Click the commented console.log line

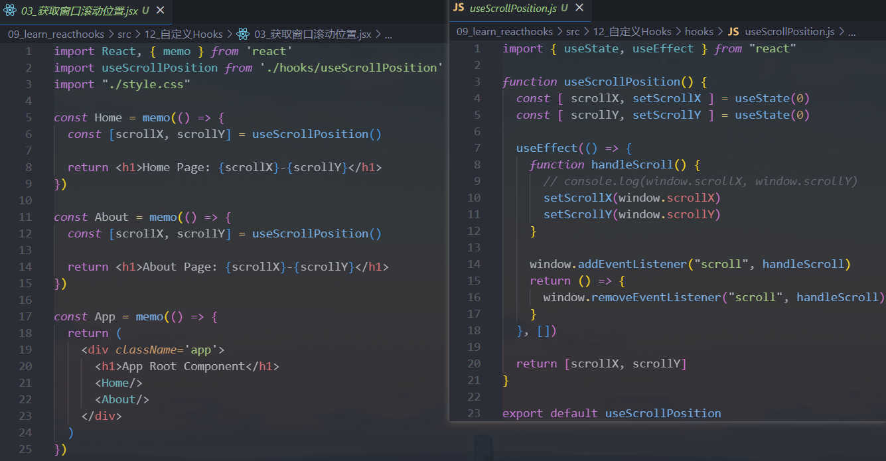pos(701,181)
